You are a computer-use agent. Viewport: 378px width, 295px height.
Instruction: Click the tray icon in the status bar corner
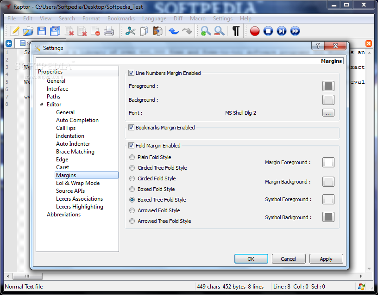click(x=361, y=286)
